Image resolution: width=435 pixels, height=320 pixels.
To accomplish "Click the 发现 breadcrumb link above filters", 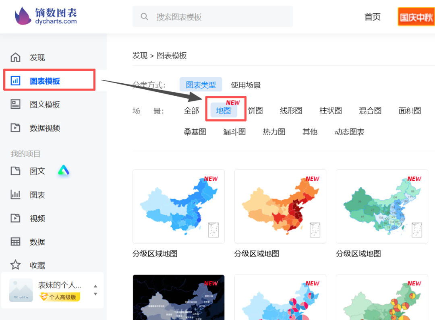I will (x=140, y=56).
